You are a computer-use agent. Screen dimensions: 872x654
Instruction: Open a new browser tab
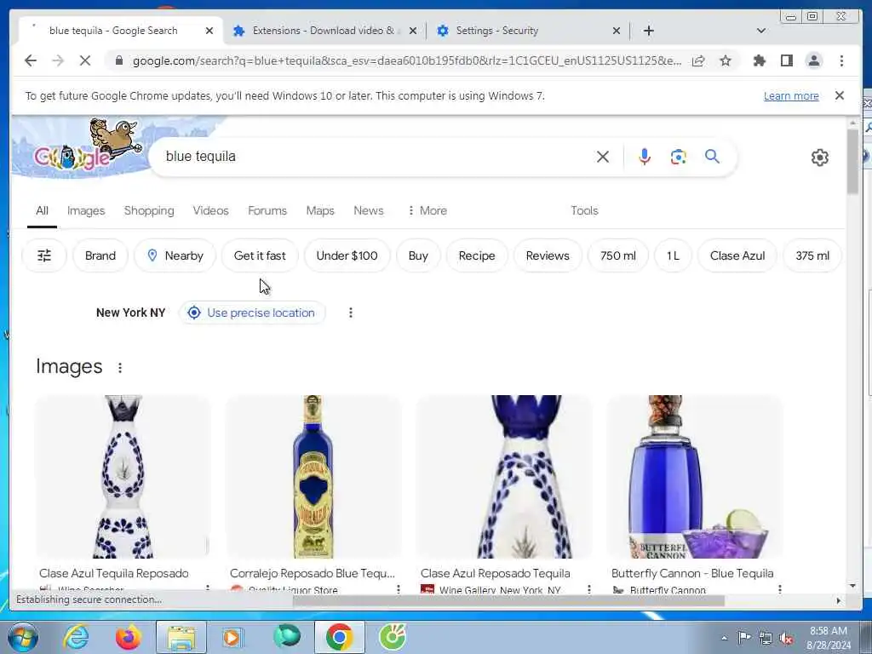tap(648, 31)
